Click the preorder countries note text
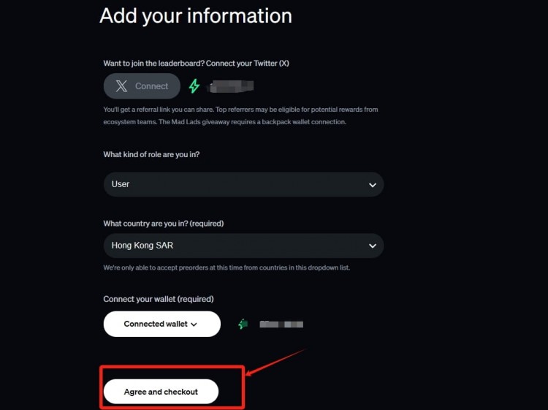Image resolution: width=548 pixels, height=410 pixels. [x=227, y=268]
